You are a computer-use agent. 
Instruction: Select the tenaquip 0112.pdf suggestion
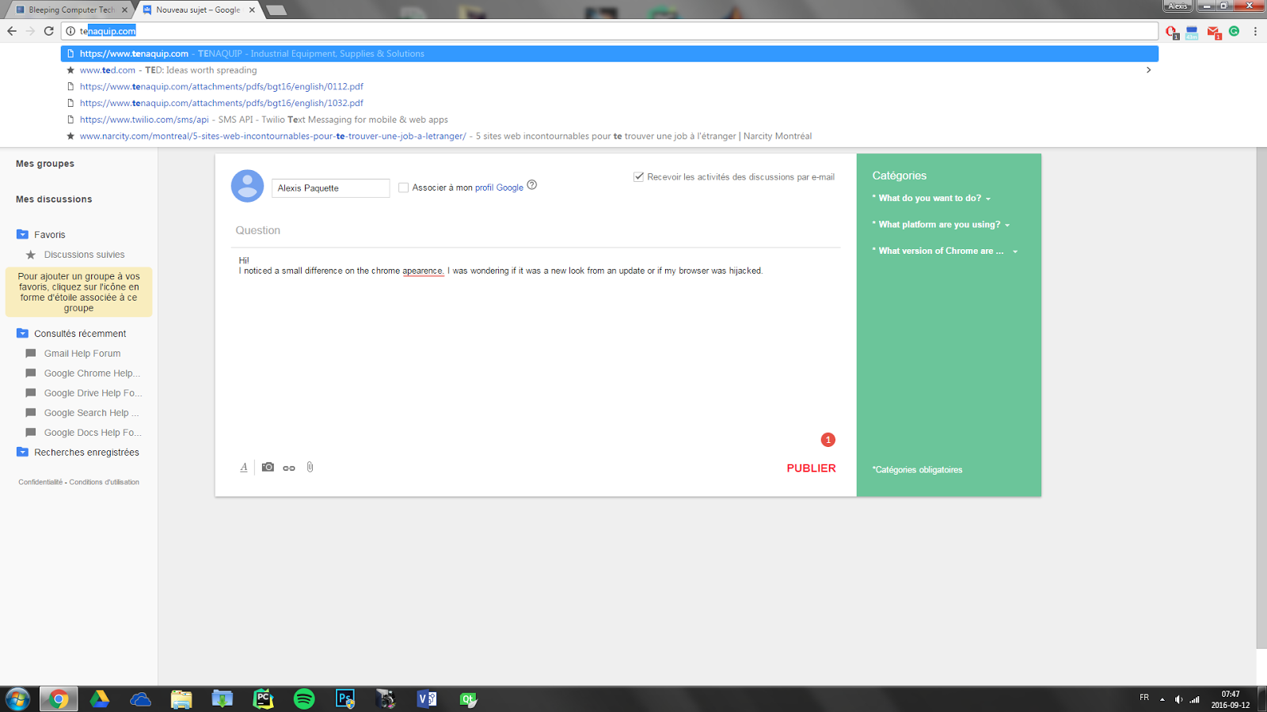coord(610,86)
